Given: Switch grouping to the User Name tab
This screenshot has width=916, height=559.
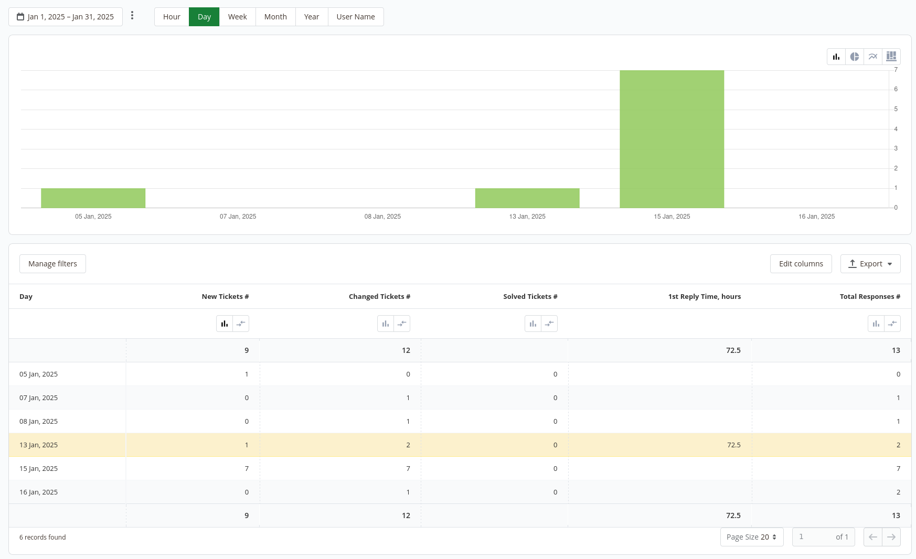Looking at the screenshot, I should 355,17.
